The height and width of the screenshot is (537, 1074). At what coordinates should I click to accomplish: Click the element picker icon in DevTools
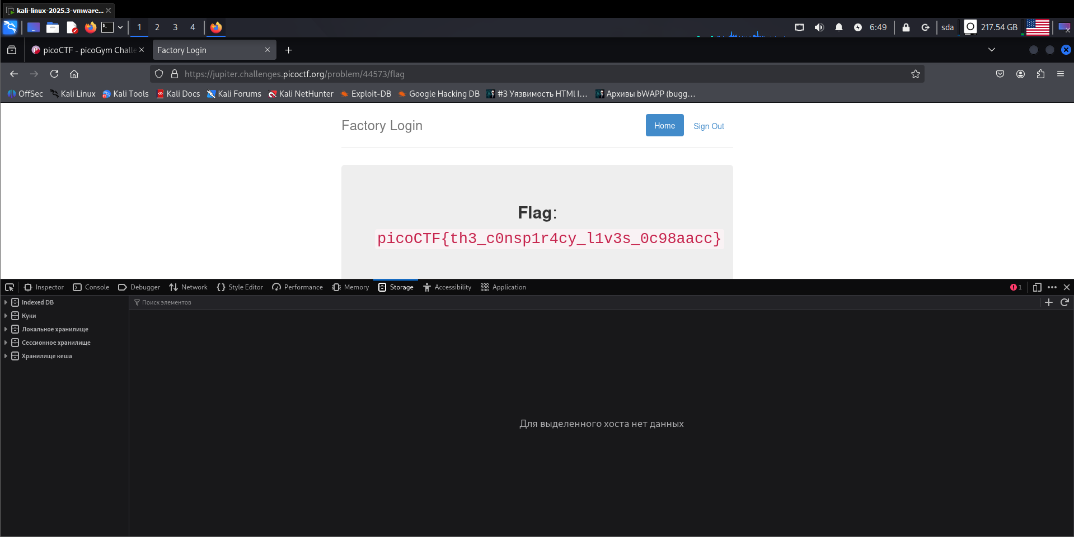tap(10, 287)
